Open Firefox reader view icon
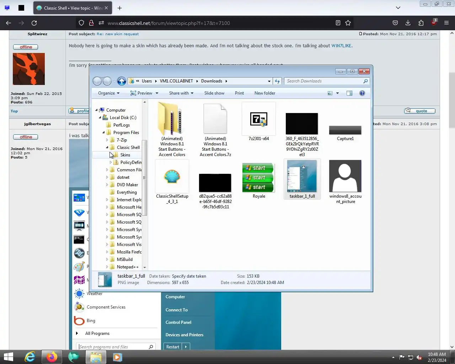 (338, 23)
